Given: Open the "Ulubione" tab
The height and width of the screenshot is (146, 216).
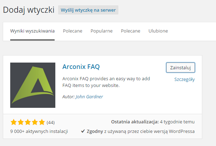Looking at the screenshot, I should point(158,31).
